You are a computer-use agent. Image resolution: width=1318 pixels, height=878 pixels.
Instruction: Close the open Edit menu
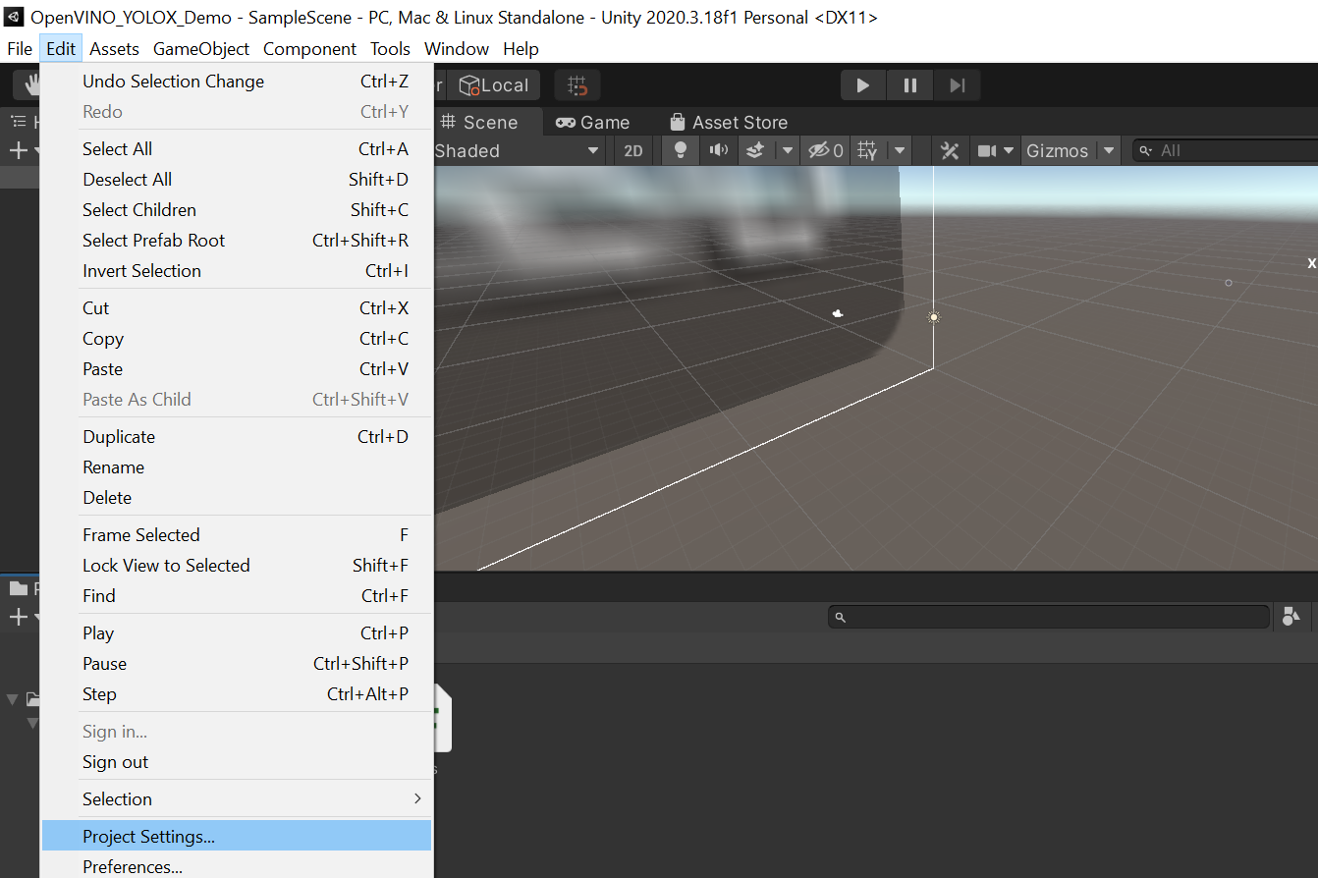point(61,48)
